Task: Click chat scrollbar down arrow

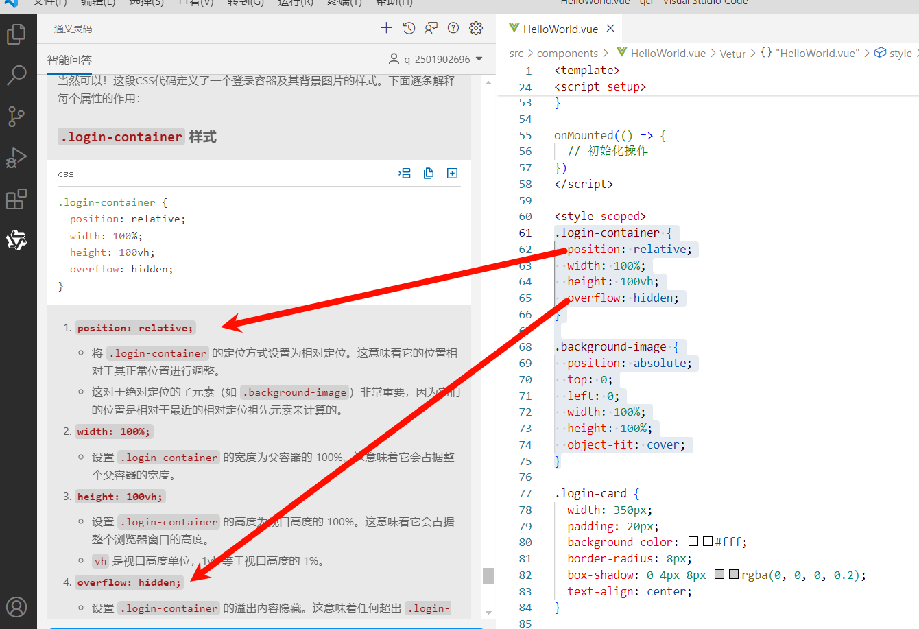Action: (488, 613)
